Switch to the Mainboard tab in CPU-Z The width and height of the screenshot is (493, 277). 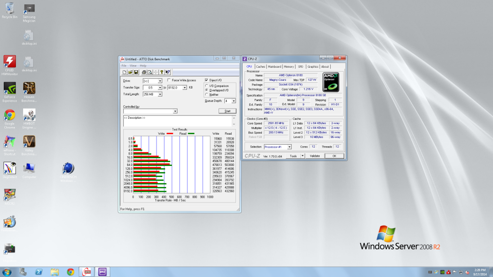(274, 67)
